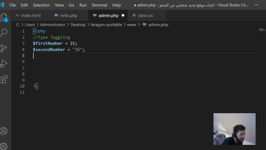Open the Extensions view
Viewport: 266px width, 150px height.
[4, 79]
